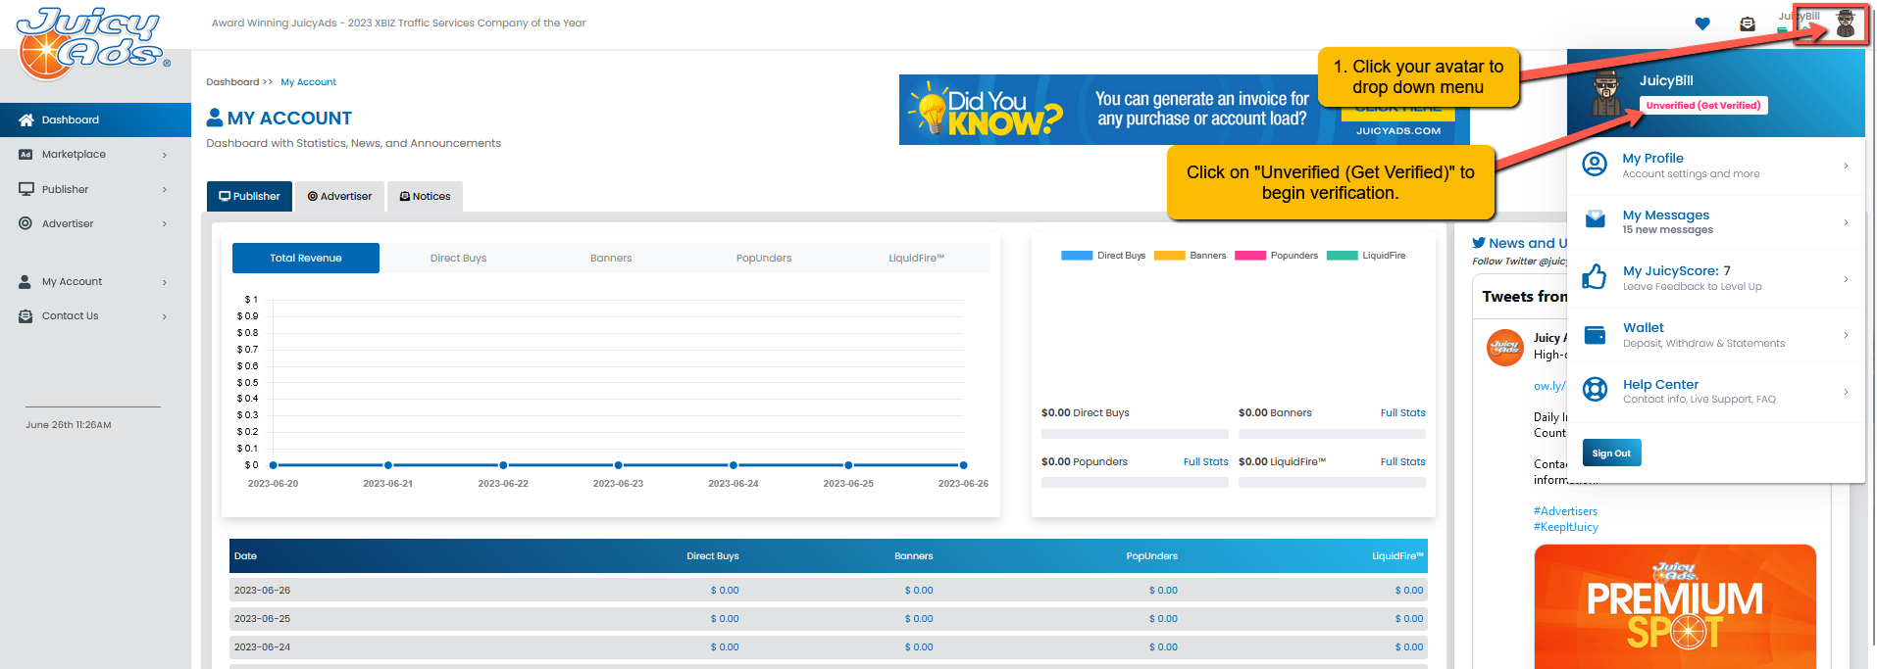Click the Marketplace Ad icon in sidebar
This screenshot has height=669, width=1877.
(25, 155)
